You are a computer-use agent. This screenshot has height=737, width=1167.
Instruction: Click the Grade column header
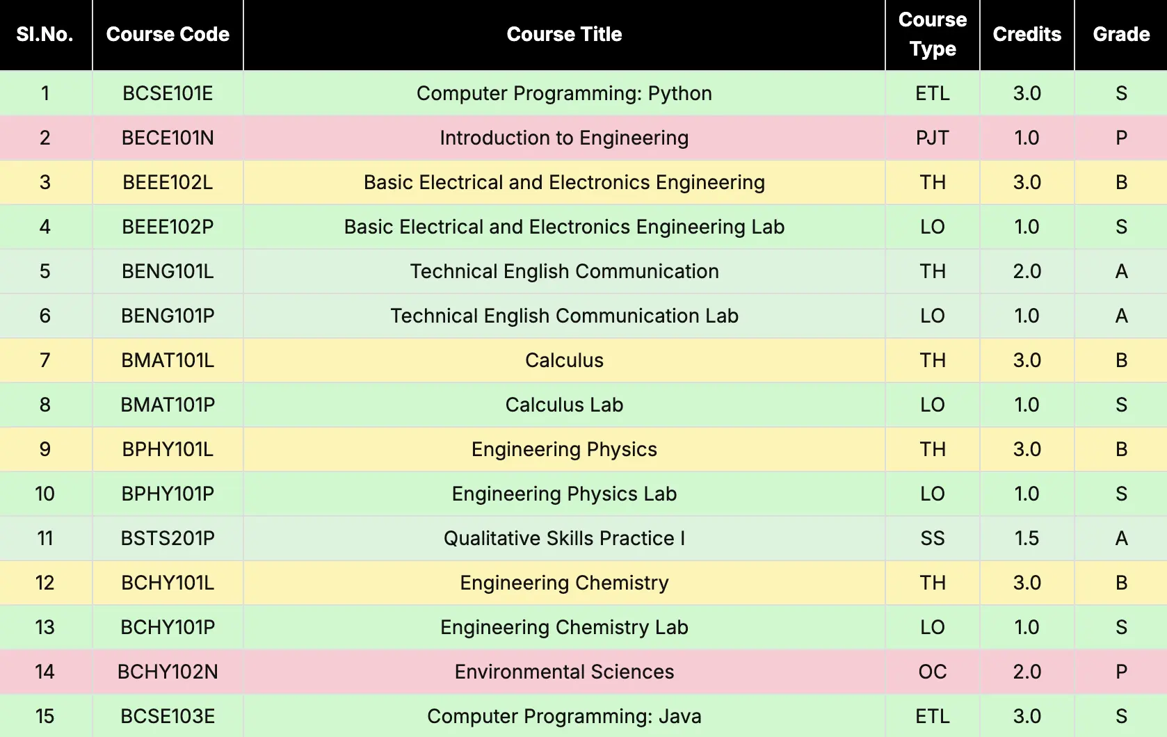(1121, 35)
